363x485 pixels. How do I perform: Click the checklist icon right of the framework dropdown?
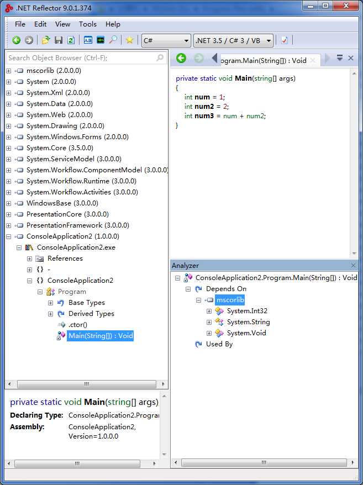[285, 40]
